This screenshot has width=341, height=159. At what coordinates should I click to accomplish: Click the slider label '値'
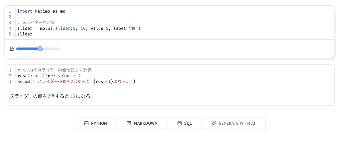tap(12, 49)
